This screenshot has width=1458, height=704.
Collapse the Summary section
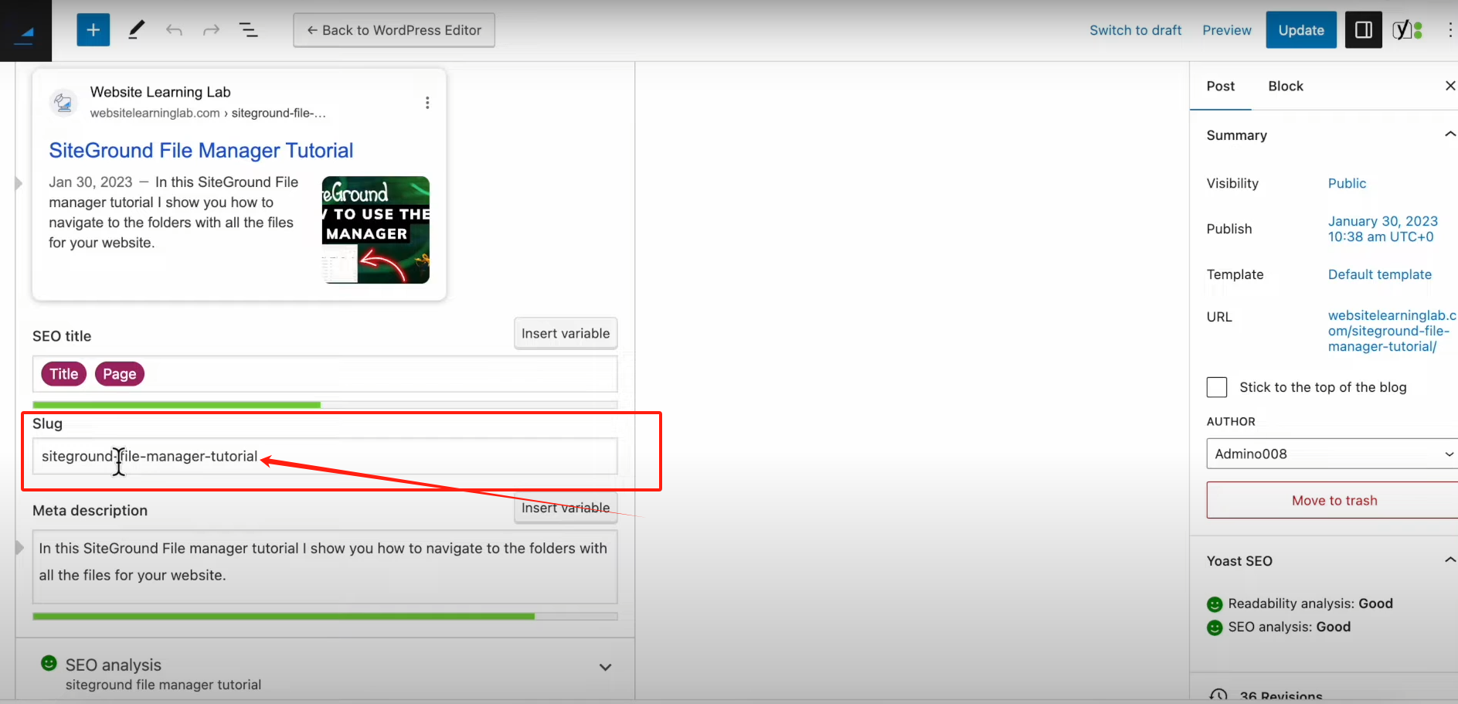click(1450, 134)
